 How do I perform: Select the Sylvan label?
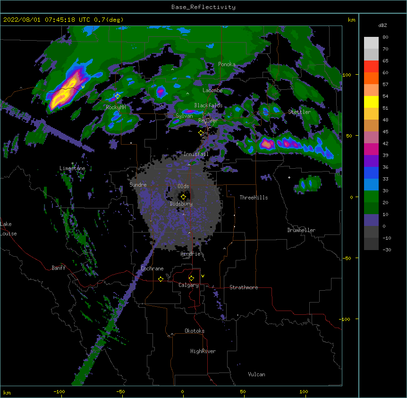click(184, 116)
